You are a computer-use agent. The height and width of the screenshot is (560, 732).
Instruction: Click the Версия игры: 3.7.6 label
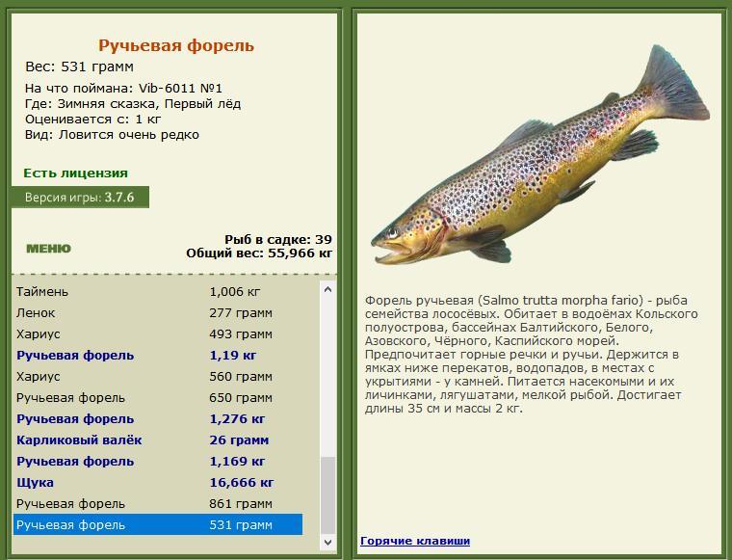tap(80, 197)
